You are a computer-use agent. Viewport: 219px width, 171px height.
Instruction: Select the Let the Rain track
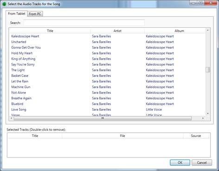(19, 81)
